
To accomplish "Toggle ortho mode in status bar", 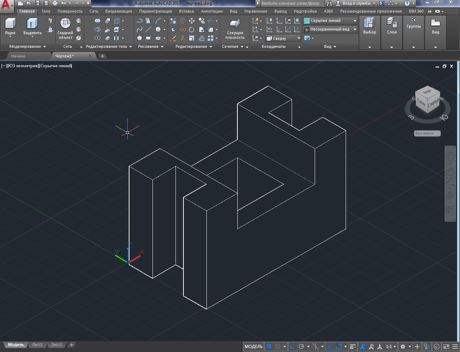I will pyautogui.click(x=293, y=347).
